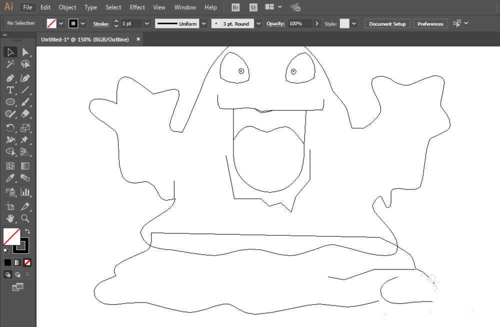
Task: Open Preferences from control bar
Action: [430, 23]
